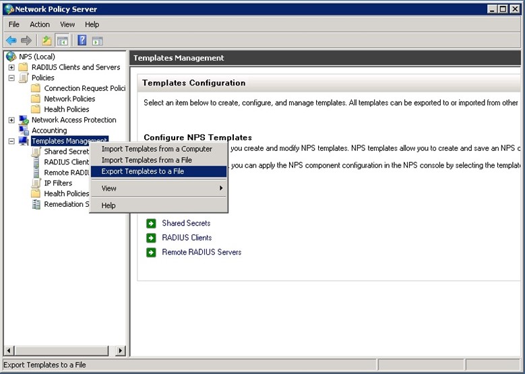The width and height of the screenshot is (525, 374).
Task: Toggle the Show/Hide Console Tree icon
Action: (x=62, y=41)
